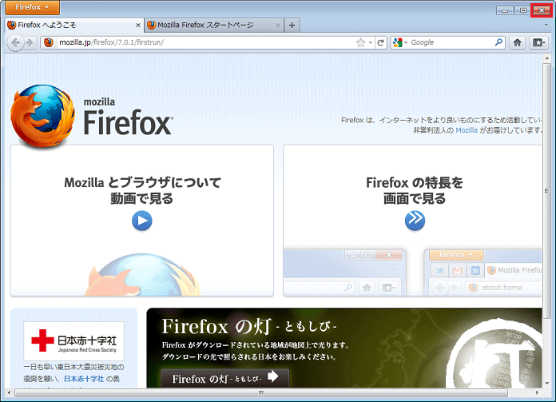Play the Mozilla とブラウザについて video

click(142, 221)
